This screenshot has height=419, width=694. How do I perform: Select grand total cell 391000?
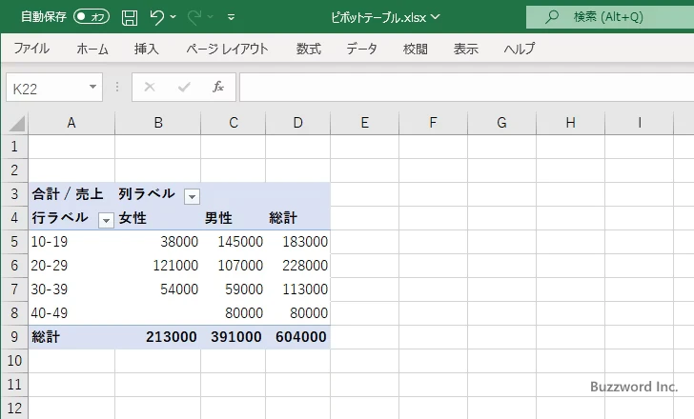click(234, 337)
